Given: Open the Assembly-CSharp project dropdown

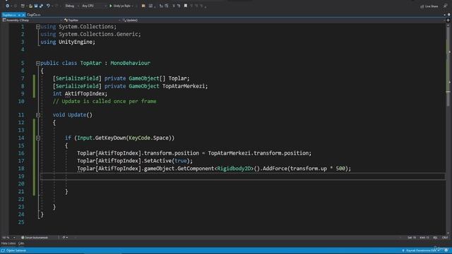Looking at the screenshot, I should (x=32, y=20).
